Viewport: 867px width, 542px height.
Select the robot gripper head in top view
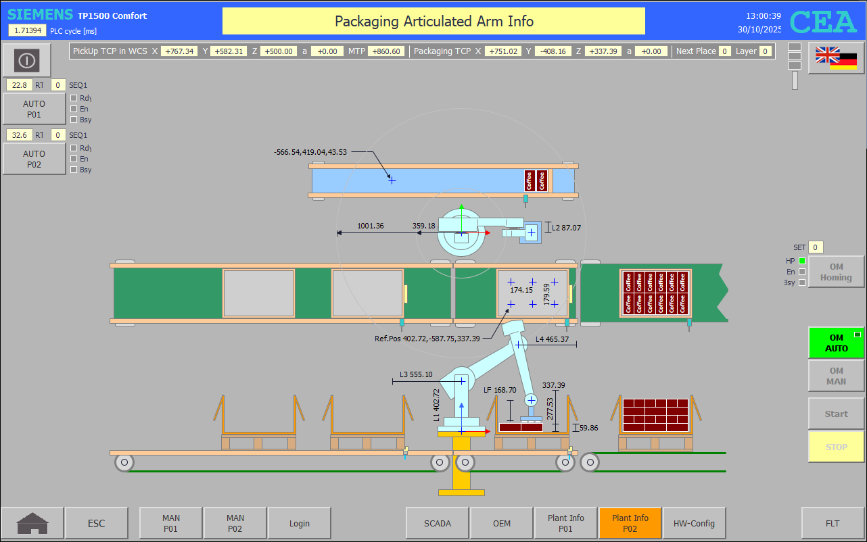[x=531, y=232]
